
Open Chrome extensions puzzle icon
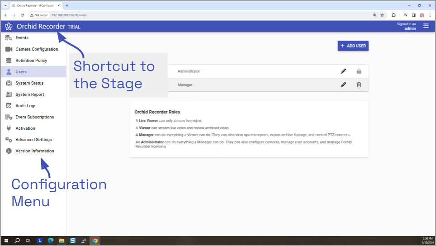(393, 15)
